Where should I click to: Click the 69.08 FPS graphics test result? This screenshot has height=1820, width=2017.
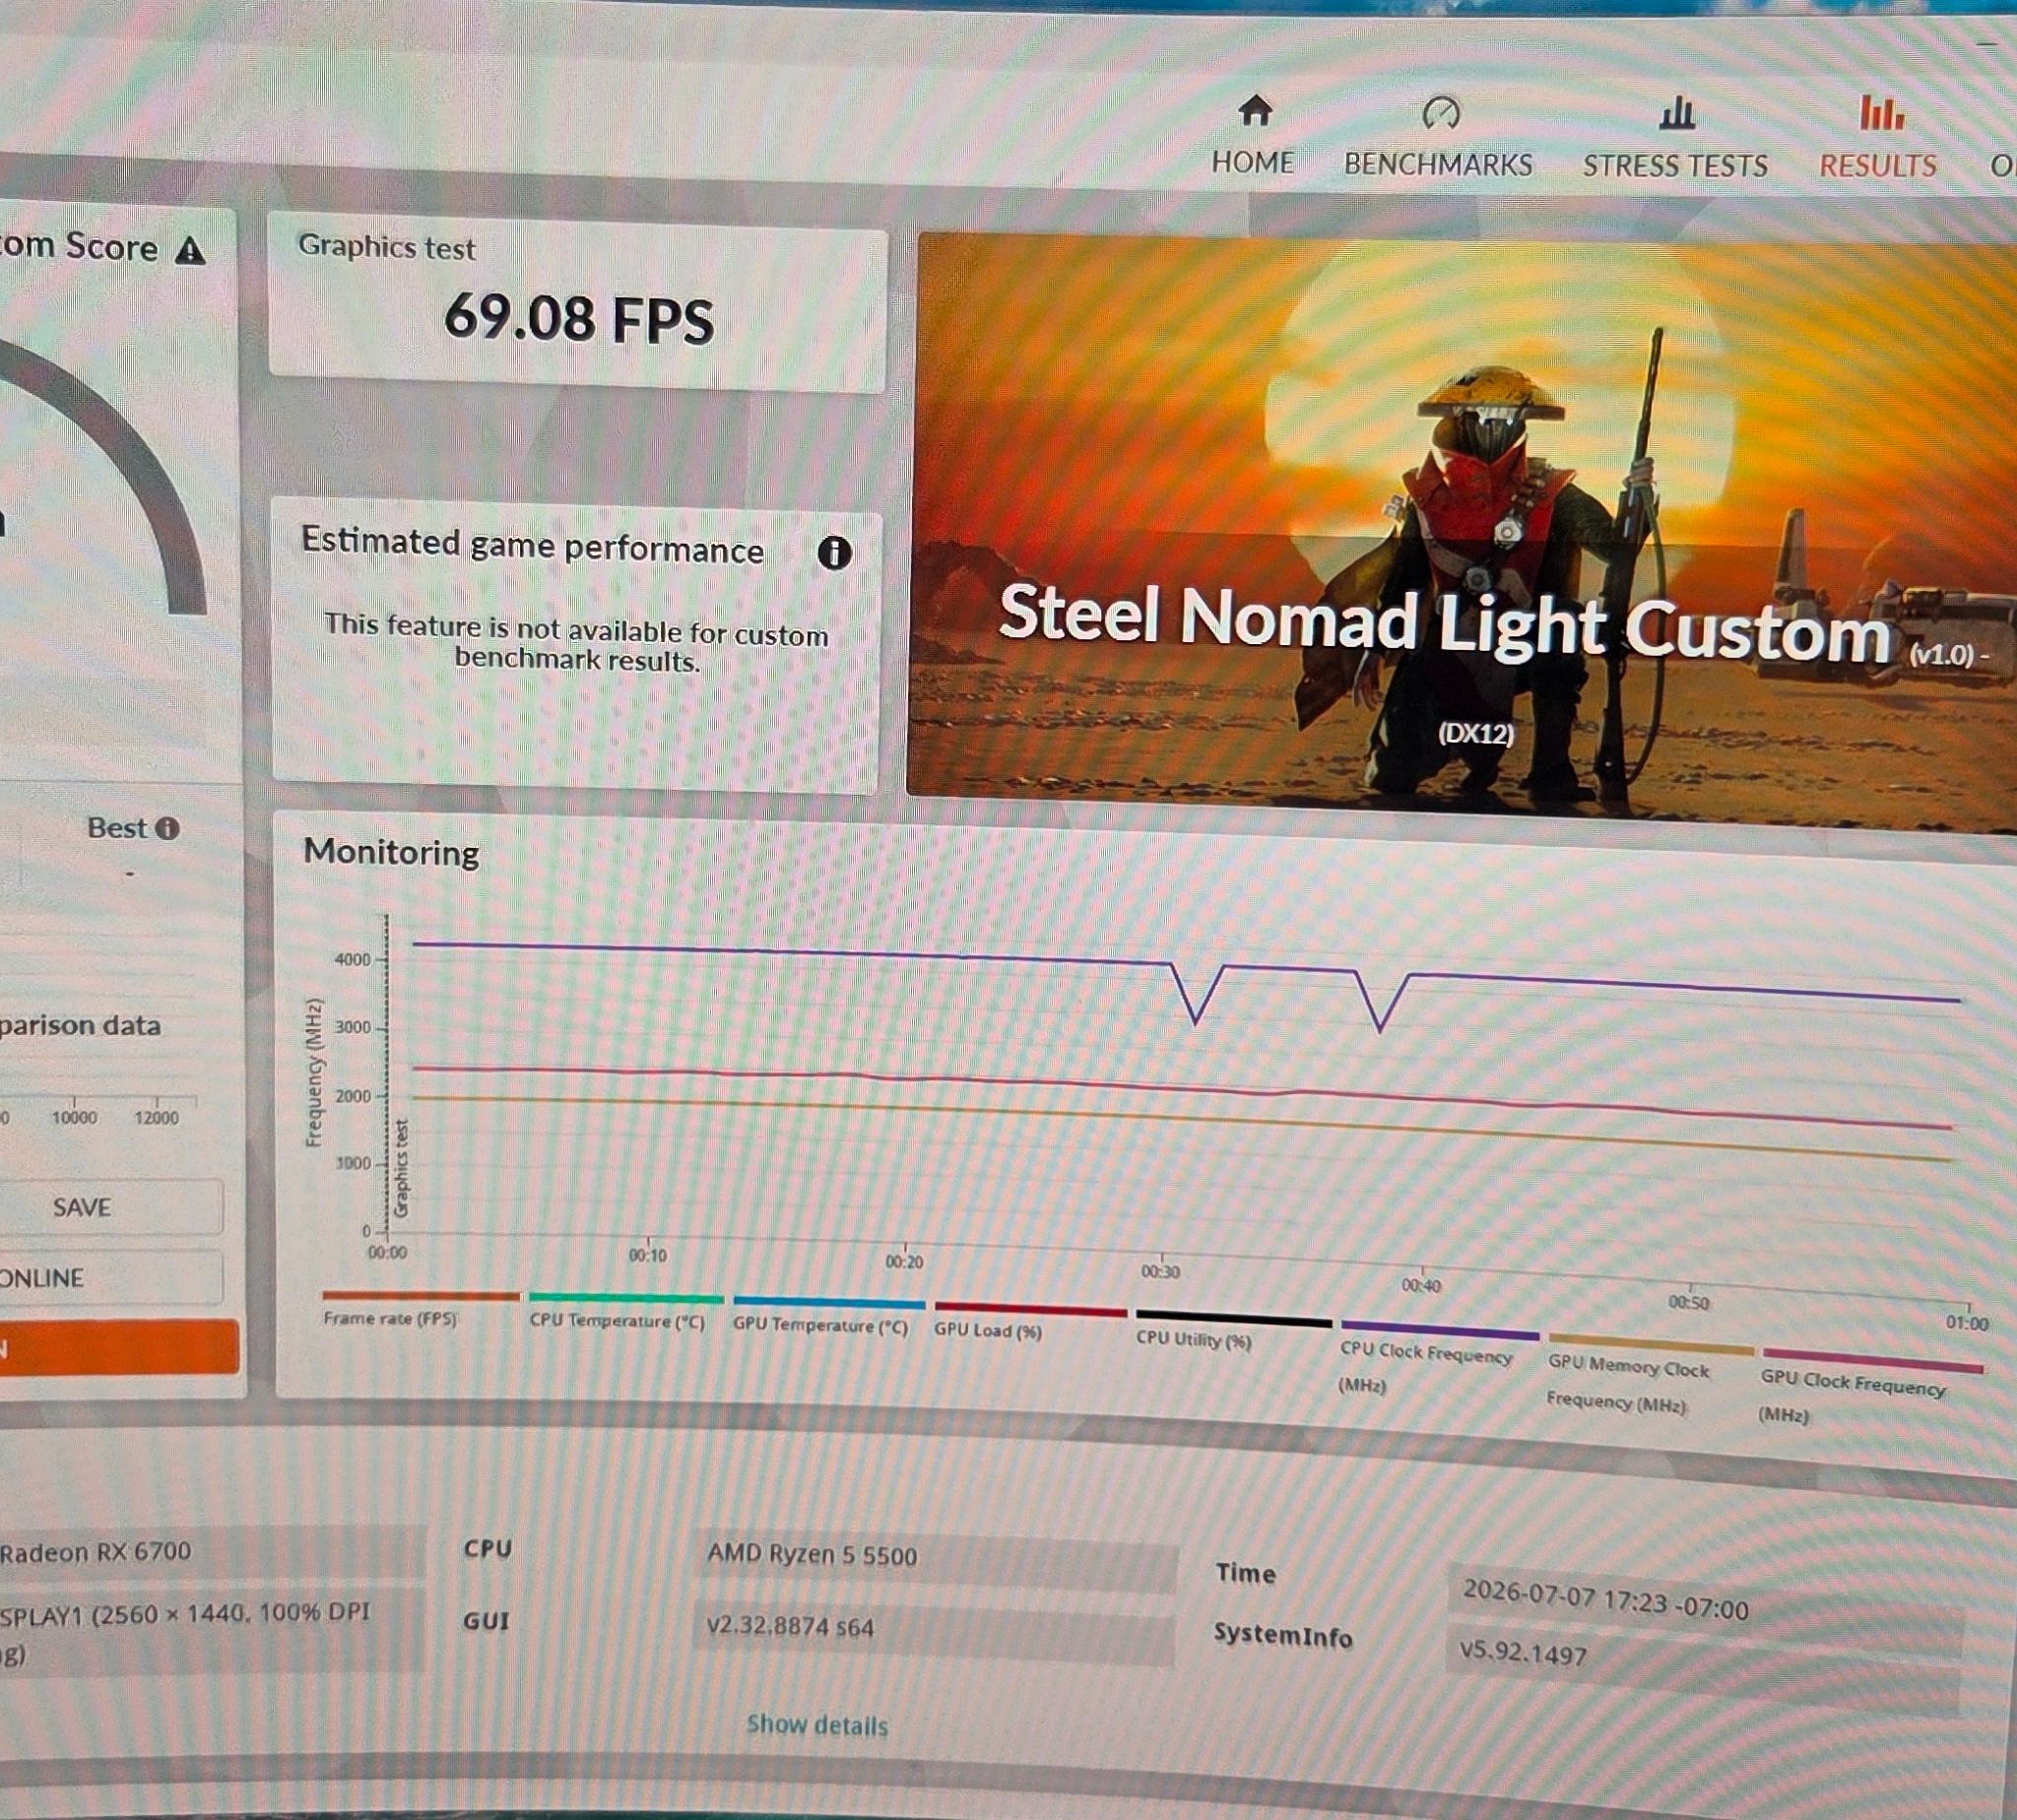point(579,320)
